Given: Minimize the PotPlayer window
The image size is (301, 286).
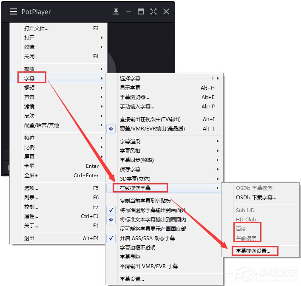Looking at the screenshot, I should (128, 12).
